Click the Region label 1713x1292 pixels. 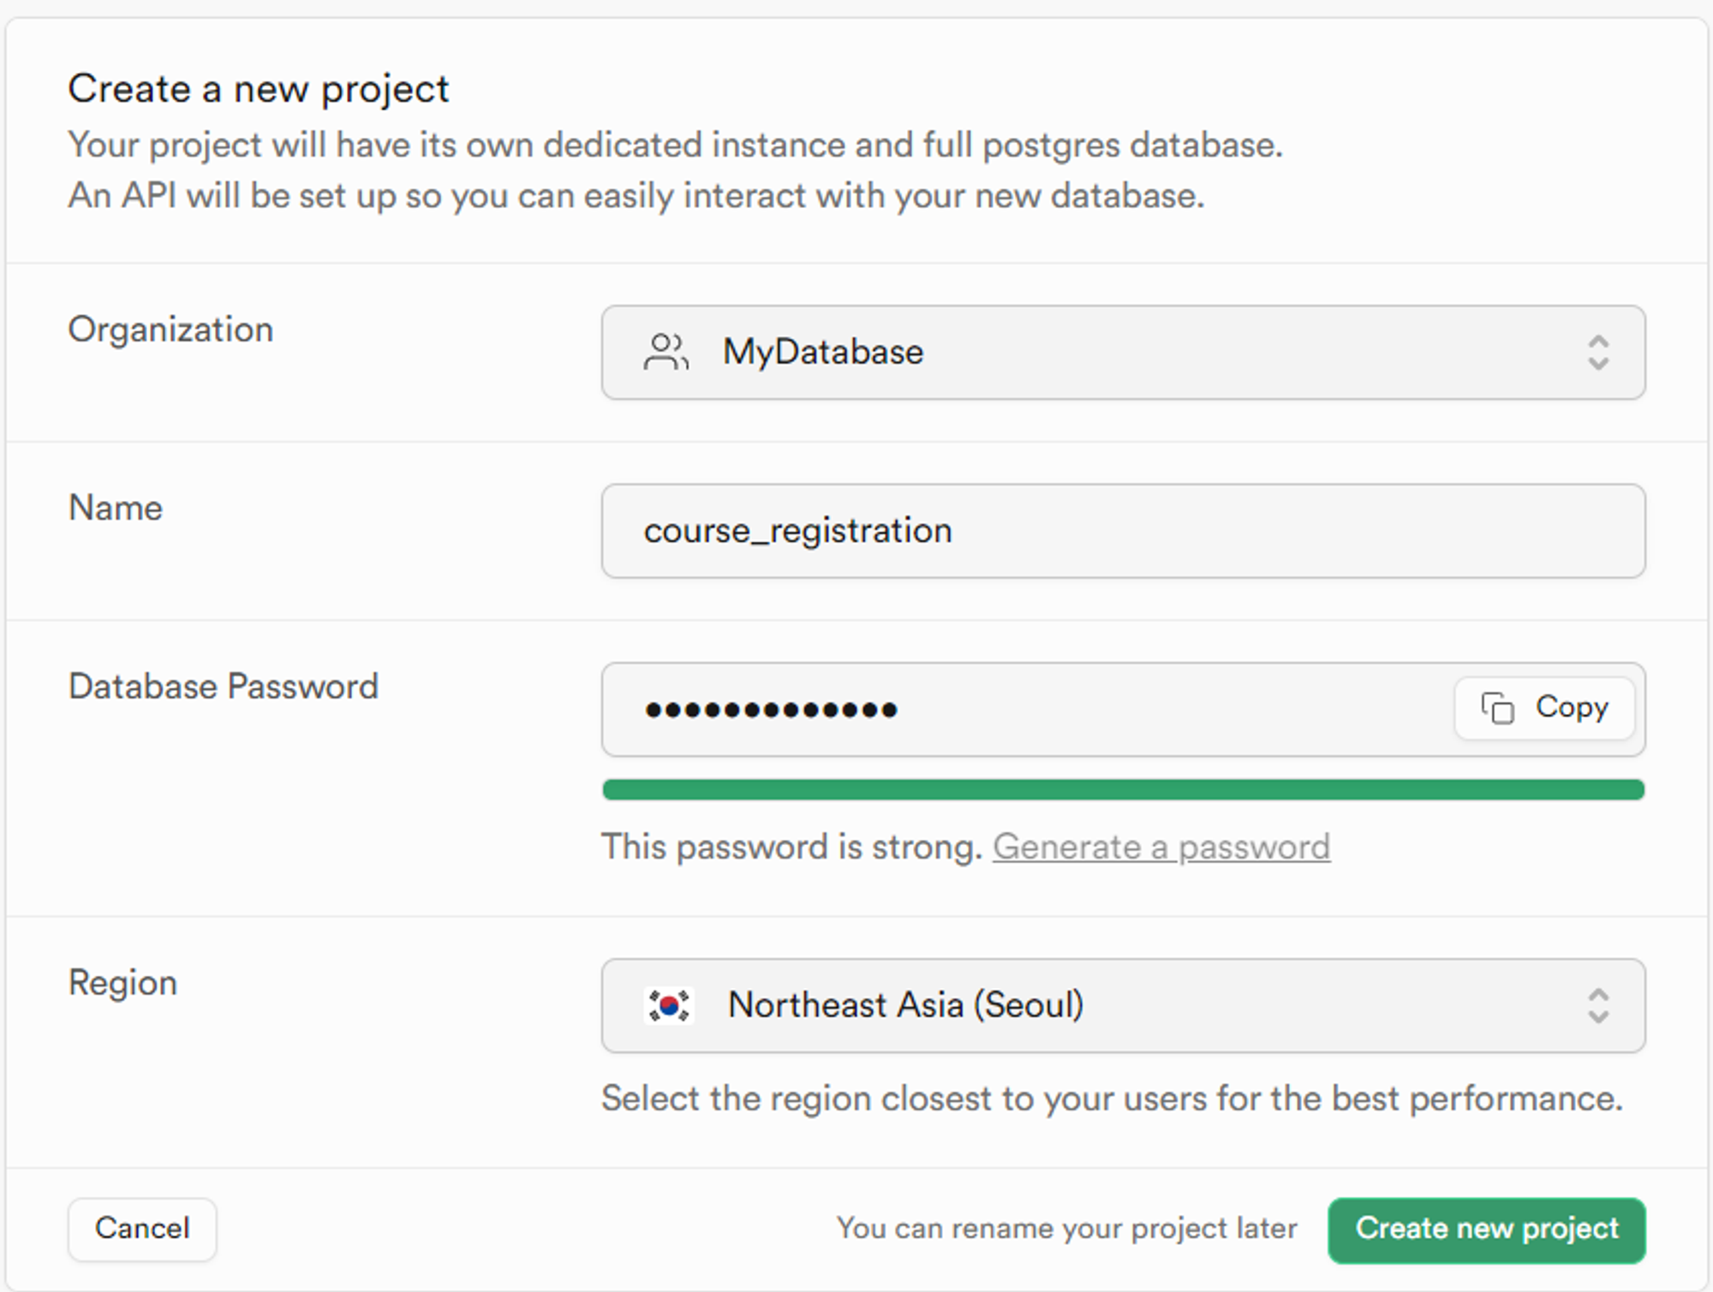pyautogui.click(x=122, y=983)
